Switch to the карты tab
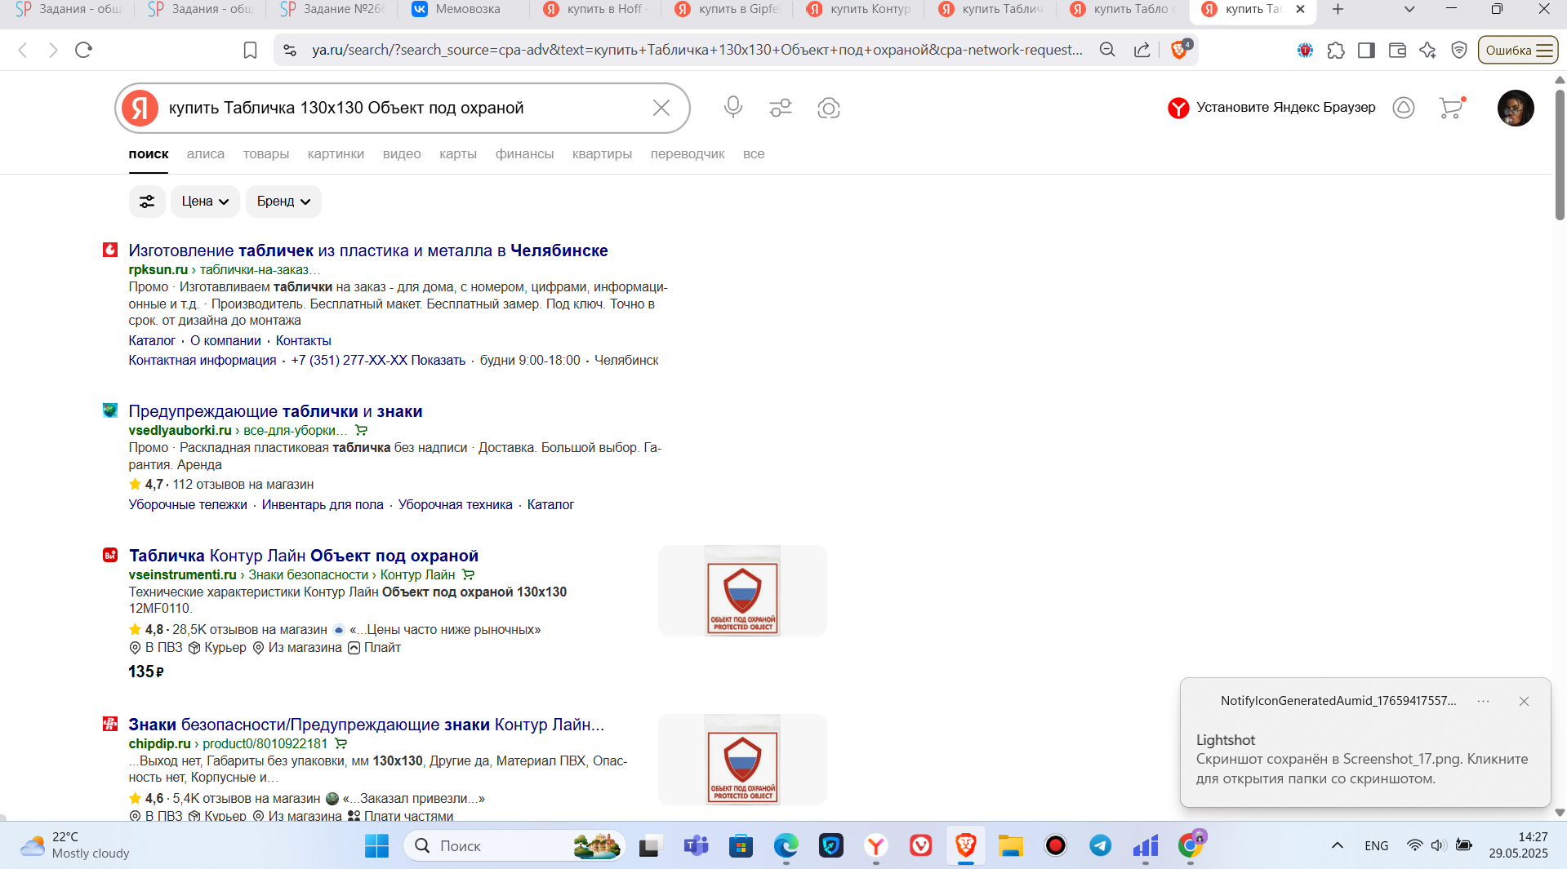This screenshot has width=1567, height=869. 458,154
